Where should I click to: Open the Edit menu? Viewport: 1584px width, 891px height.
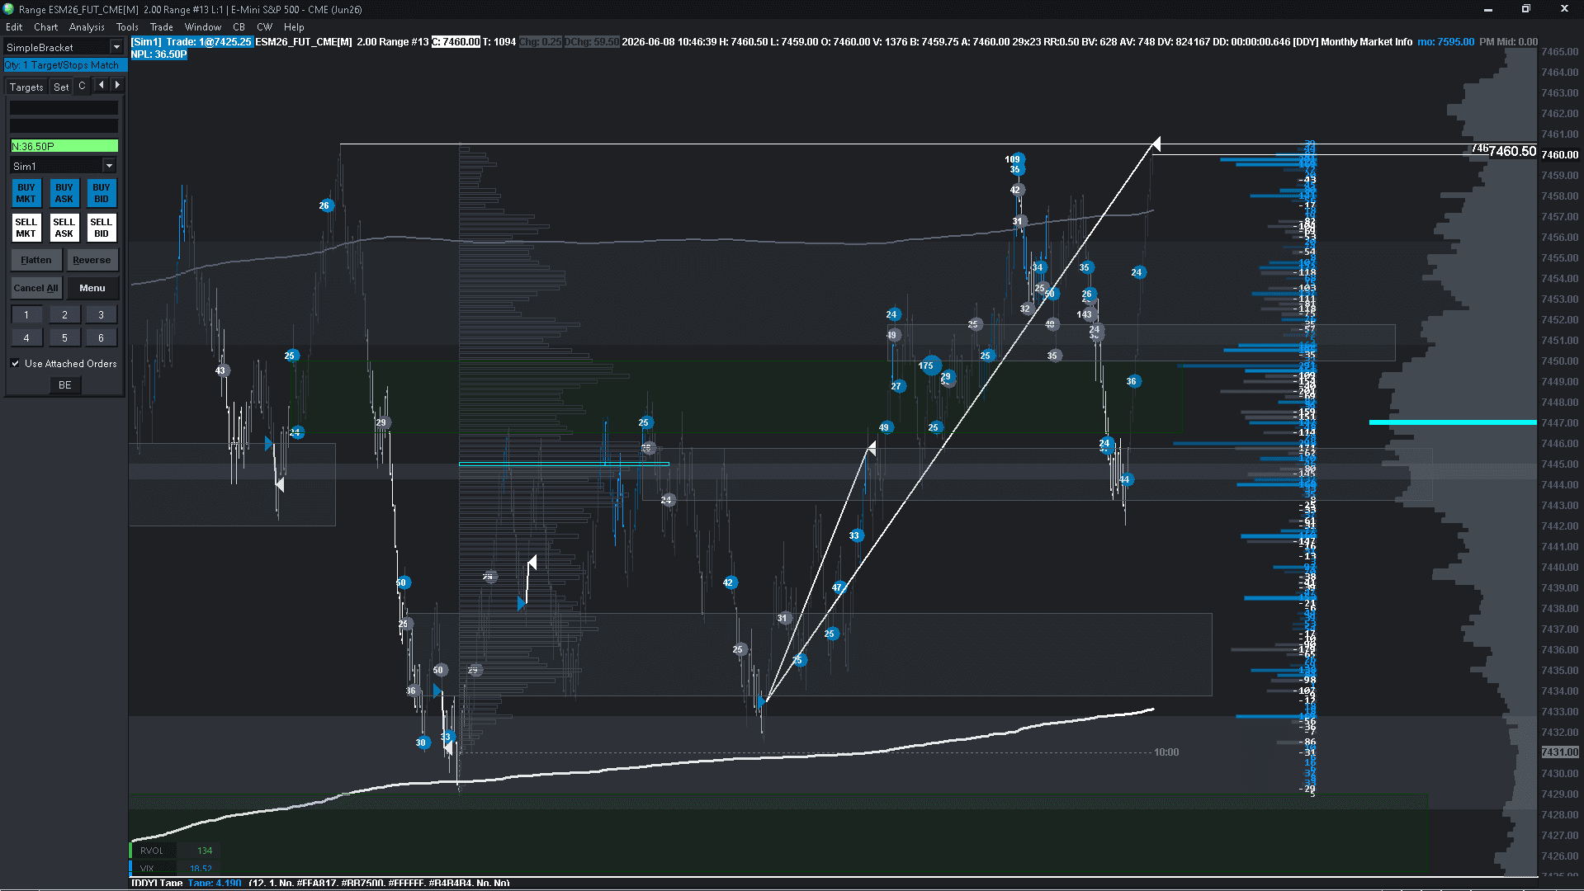14,27
